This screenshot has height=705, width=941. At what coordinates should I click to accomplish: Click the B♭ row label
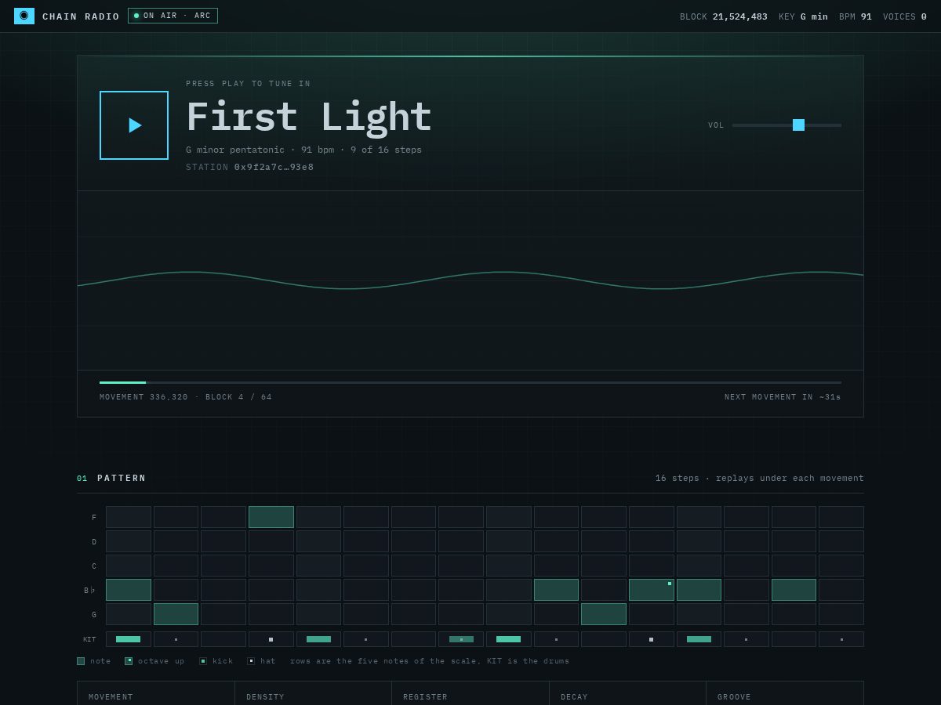[x=90, y=591]
